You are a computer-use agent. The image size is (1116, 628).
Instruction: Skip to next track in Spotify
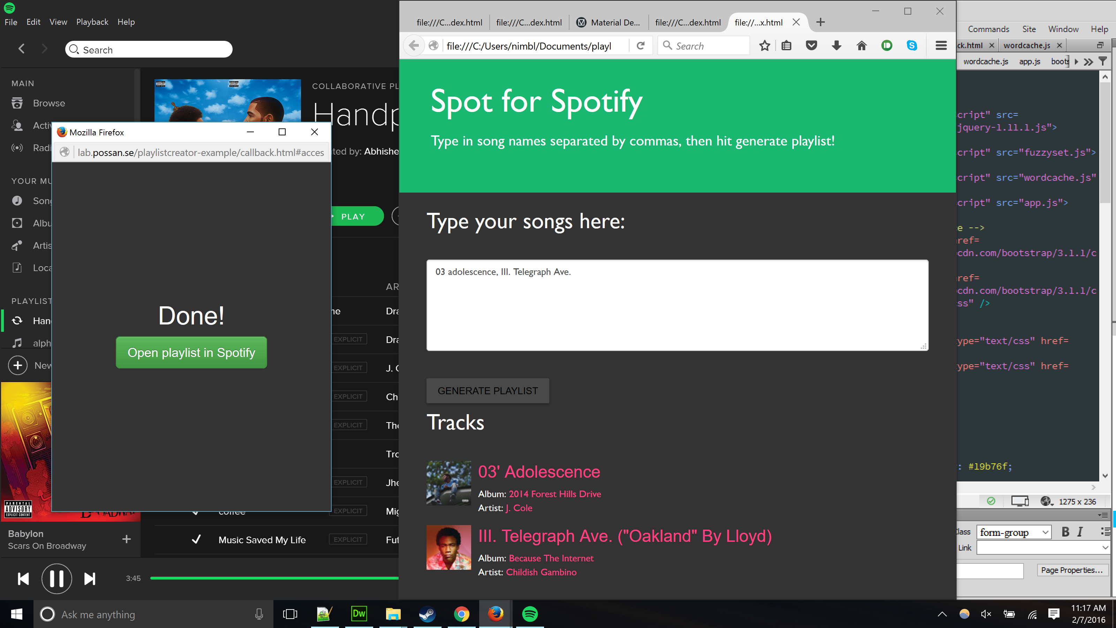[90, 578]
